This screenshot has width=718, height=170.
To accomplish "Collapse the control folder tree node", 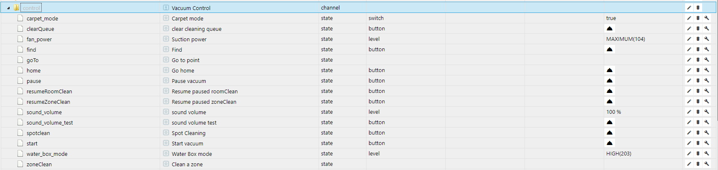I will (x=8, y=8).
